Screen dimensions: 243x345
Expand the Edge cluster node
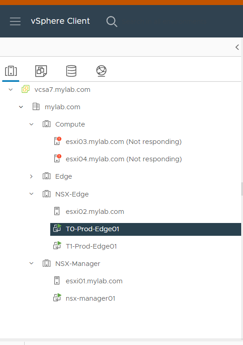tap(31, 176)
